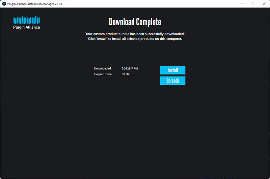Click the window title 'Plugin Alliance Installation Manager V1.2.4'
Image resolution: width=270 pixels, height=179 pixels.
pyautogui.click(x=35, y=4)
